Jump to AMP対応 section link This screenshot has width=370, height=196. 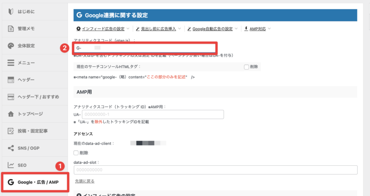coord(258,29)
